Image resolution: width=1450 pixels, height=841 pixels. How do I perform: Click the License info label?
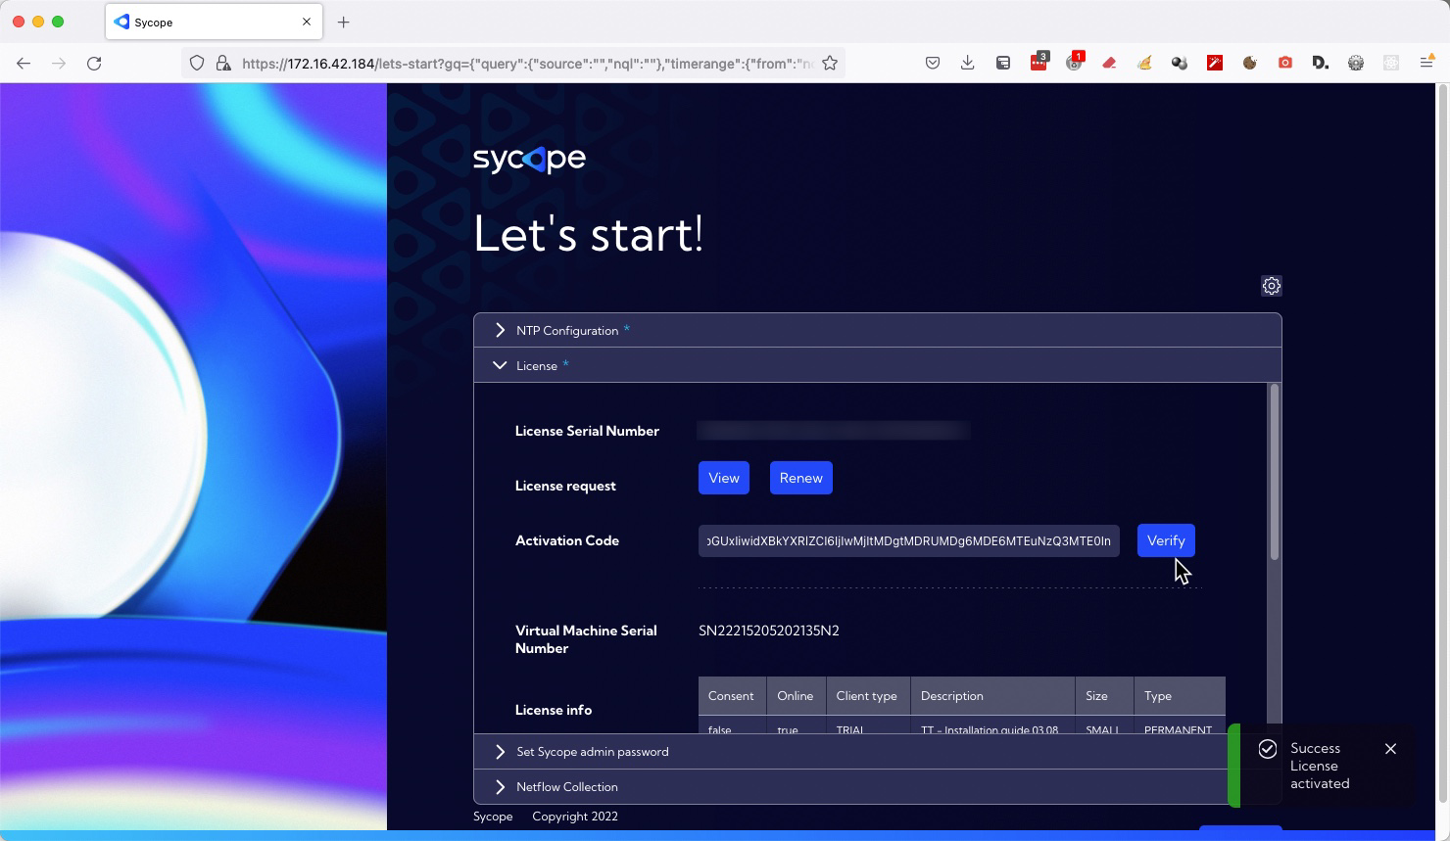pyautogui.click(x=554, y=710)
